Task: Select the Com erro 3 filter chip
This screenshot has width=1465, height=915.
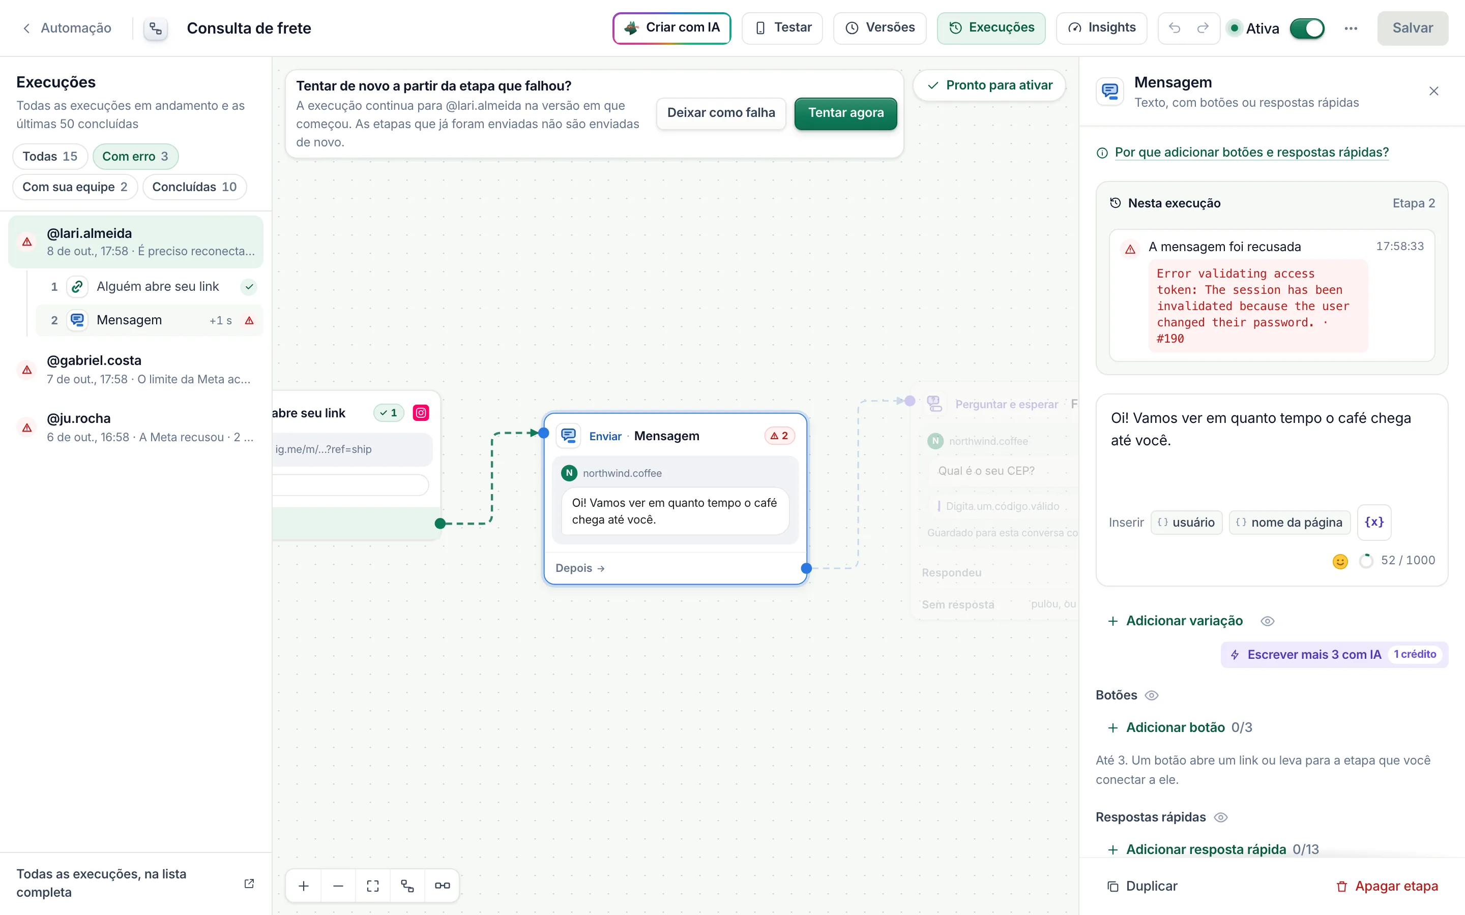Action: 135,157
